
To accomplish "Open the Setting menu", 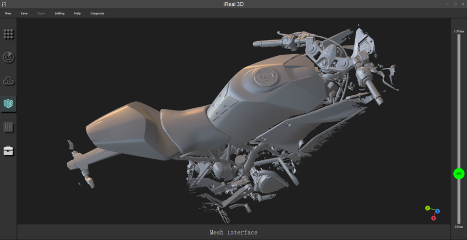I will tap(60, 14).
